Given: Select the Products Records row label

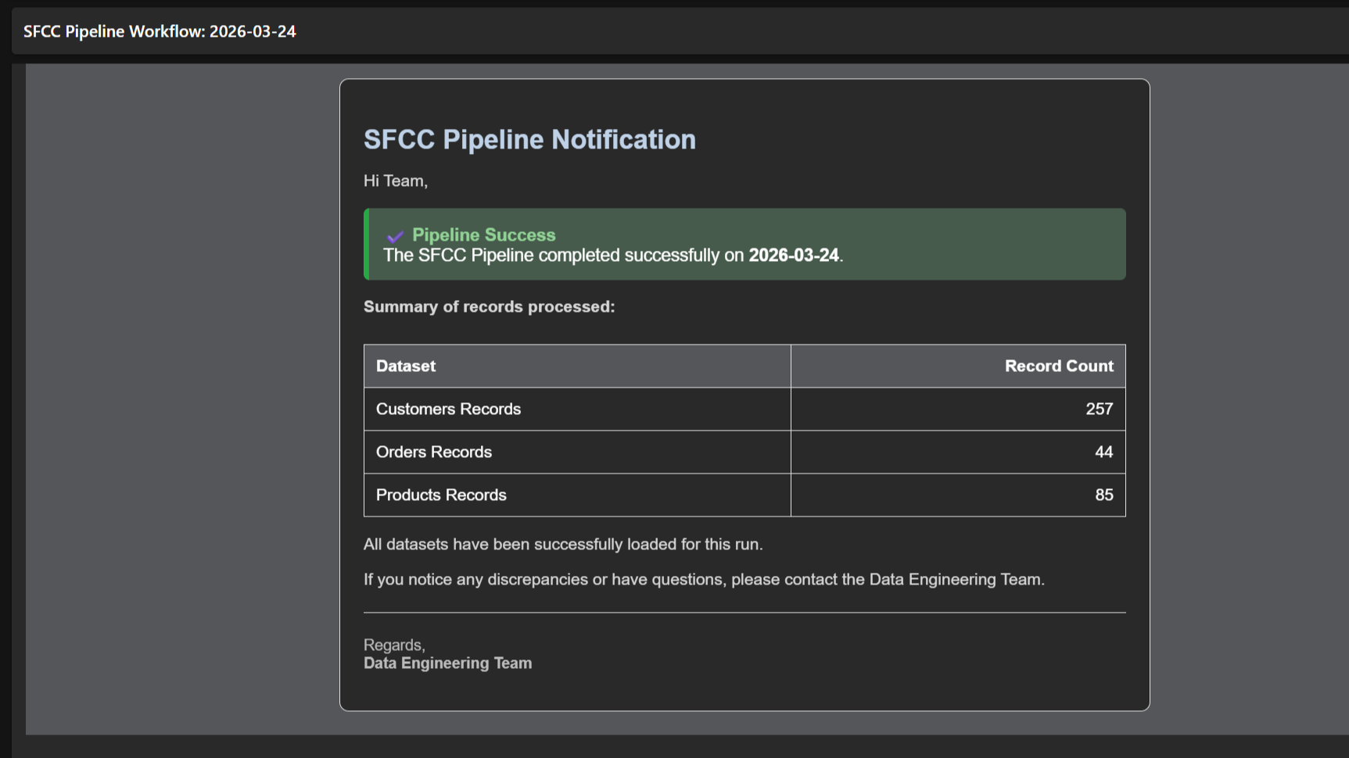Looking at the screenshot, I should [441, 495].
